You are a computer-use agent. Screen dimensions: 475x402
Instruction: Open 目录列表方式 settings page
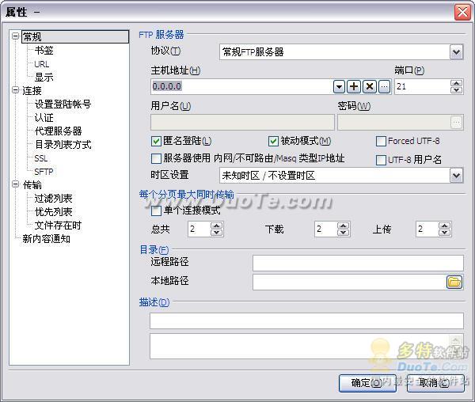pyautogui.click(x=63, y=144)
